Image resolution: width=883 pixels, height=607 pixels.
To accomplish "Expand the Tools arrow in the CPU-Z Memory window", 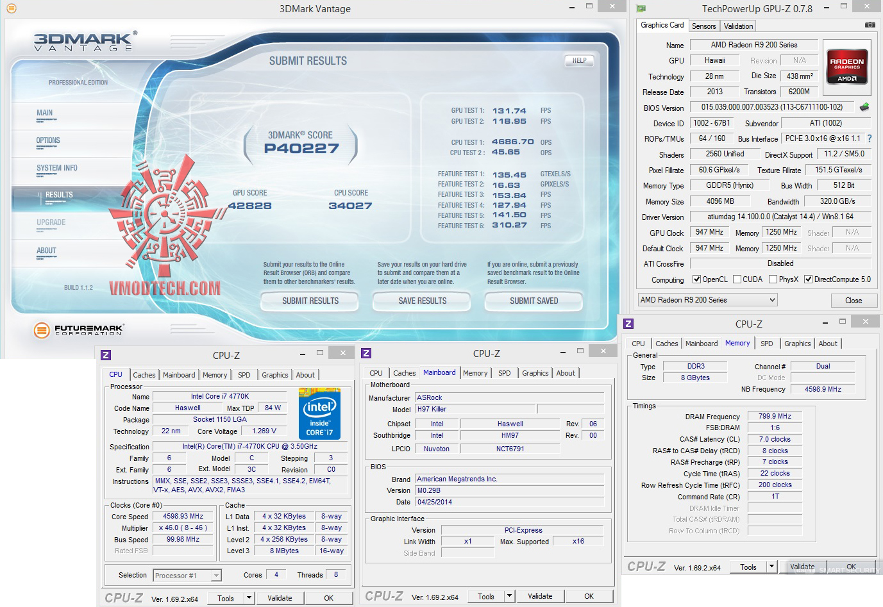I will (772, 567).
